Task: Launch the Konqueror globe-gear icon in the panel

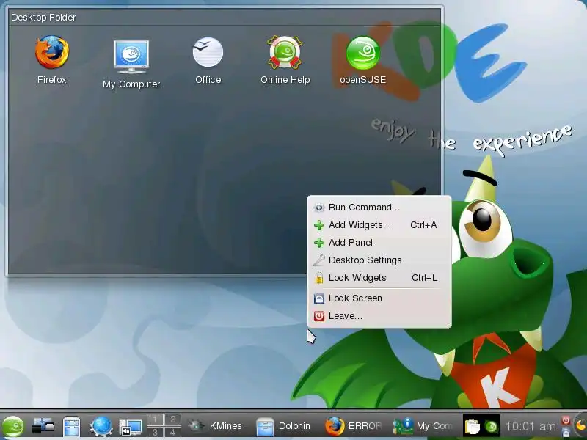Action: tap(101, 426)
